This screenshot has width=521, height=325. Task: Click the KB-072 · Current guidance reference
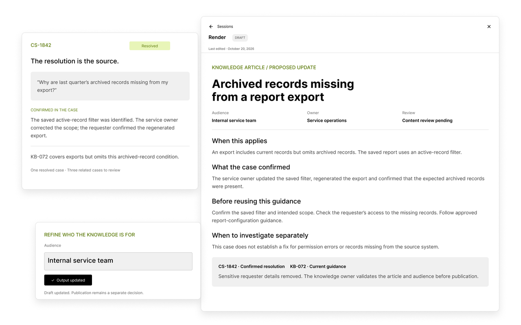click(318, 266)
